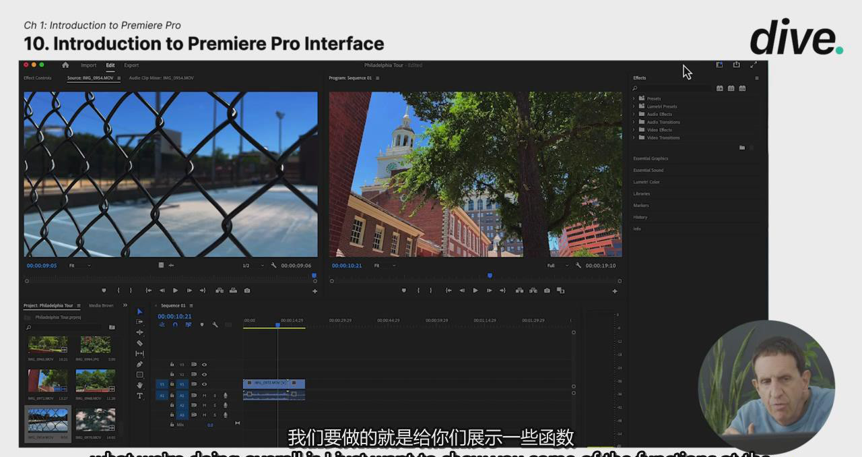Click Overwrite button in Source monitor
The width and height of the screenshot is (862, 457).
233,291
